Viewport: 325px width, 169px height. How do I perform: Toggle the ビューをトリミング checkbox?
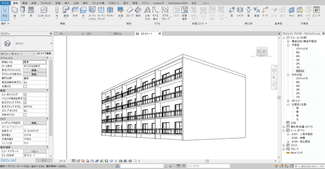(25, 95)
